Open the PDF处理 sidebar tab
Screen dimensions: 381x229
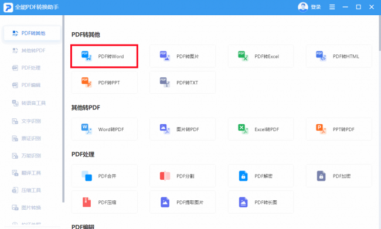coord(32,68)
